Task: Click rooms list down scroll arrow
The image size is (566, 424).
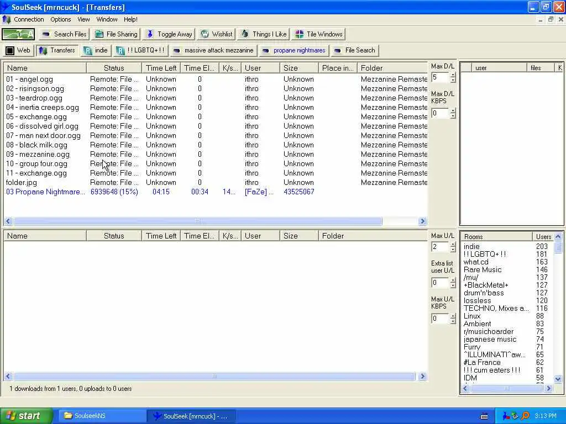Action: 558,379
